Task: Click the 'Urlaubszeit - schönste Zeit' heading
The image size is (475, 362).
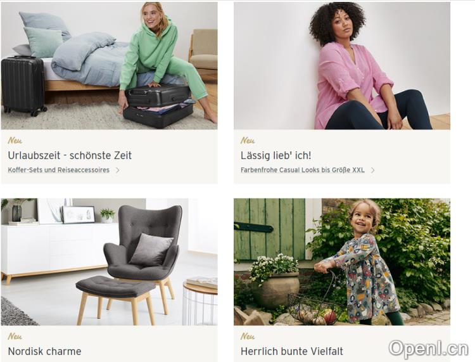Action: click(70, 155)
